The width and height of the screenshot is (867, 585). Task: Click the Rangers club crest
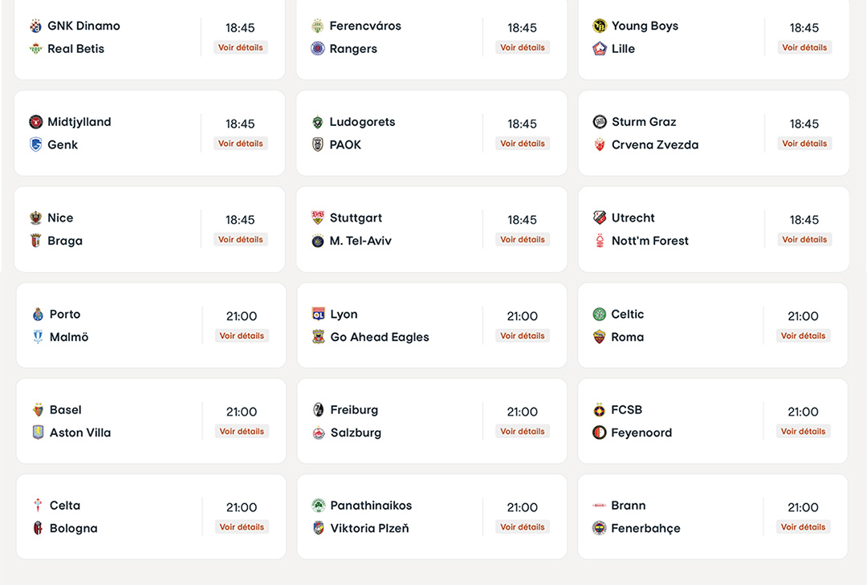[x=318, y=49]
